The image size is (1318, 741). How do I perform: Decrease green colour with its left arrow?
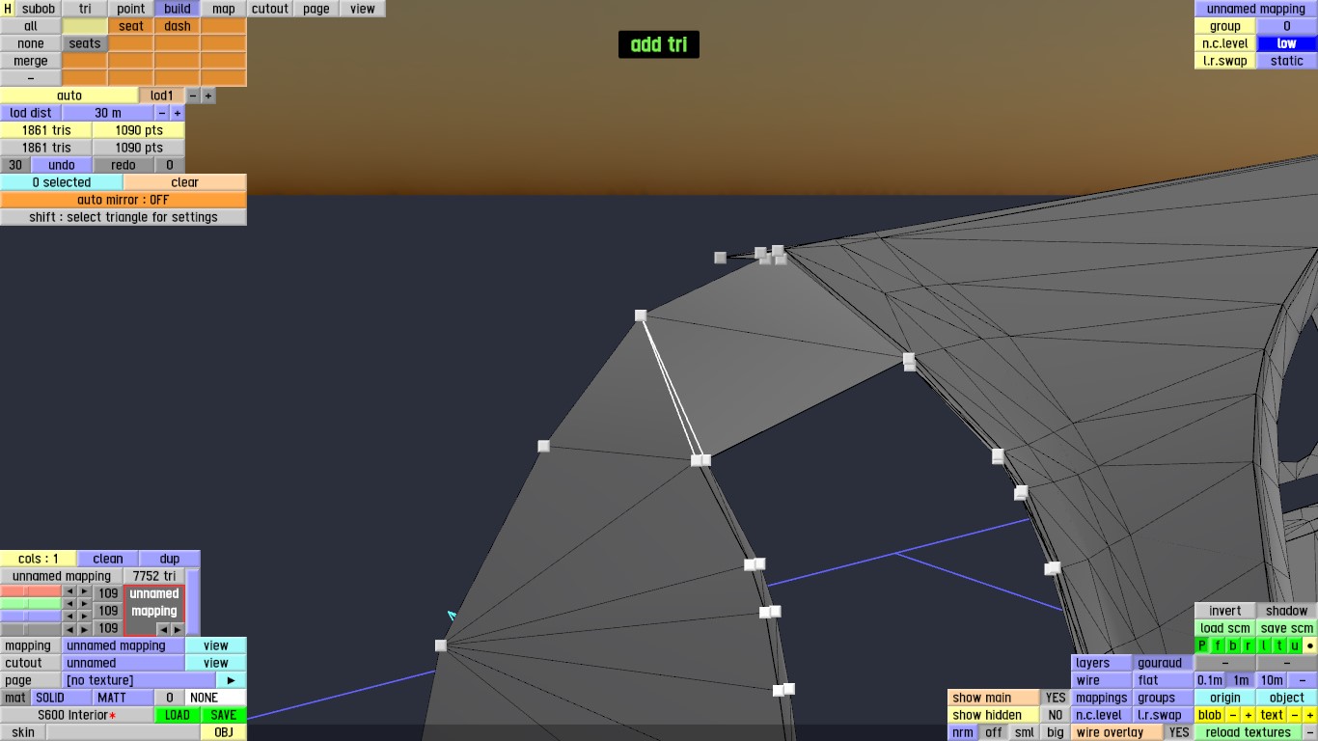(x=69, y=604)
